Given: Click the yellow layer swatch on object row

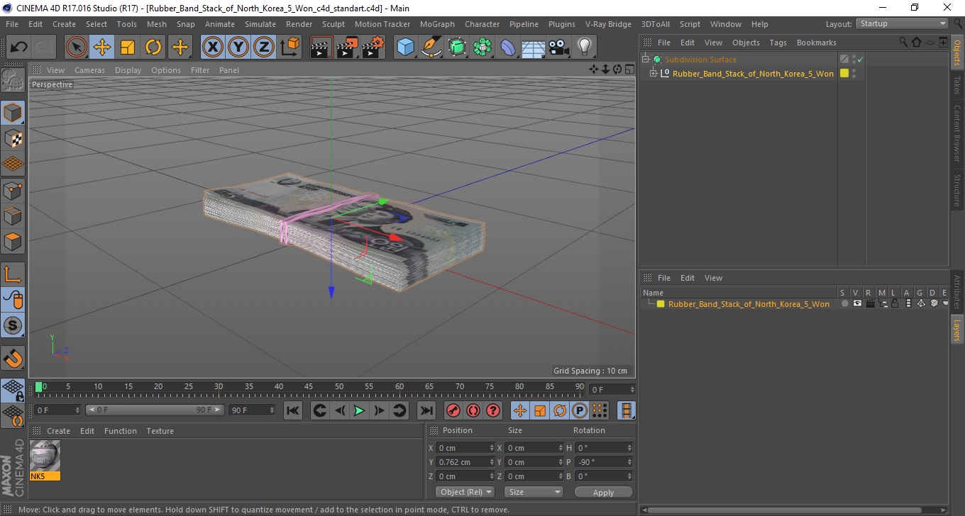Looking at the screenshot, I should pos(844,73).
